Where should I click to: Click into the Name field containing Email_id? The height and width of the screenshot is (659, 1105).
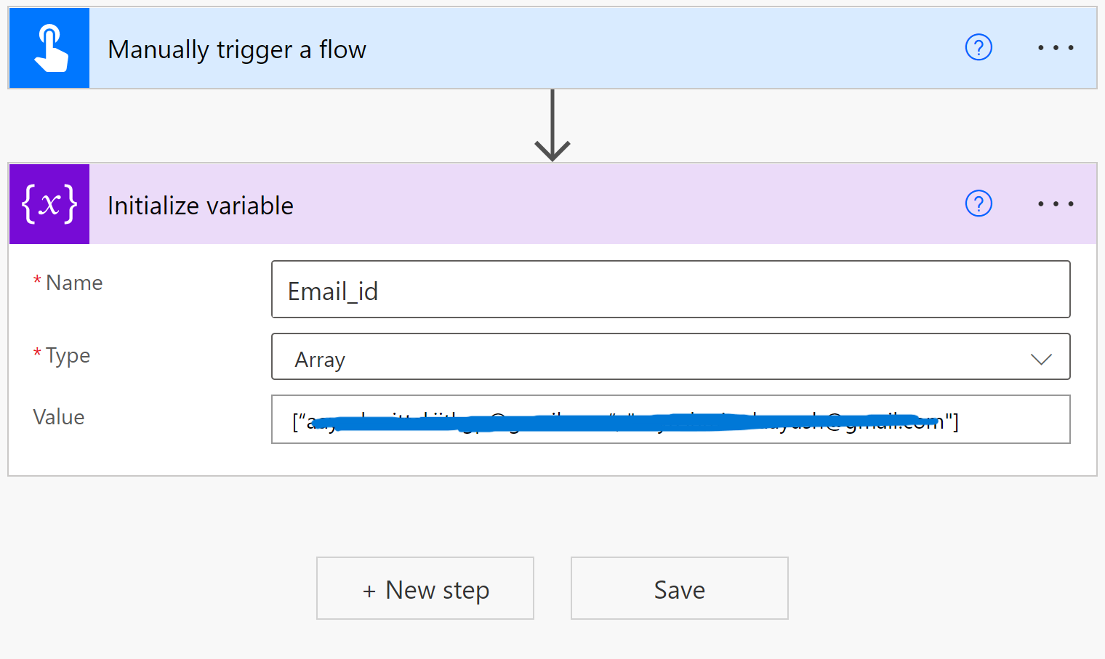670,290
